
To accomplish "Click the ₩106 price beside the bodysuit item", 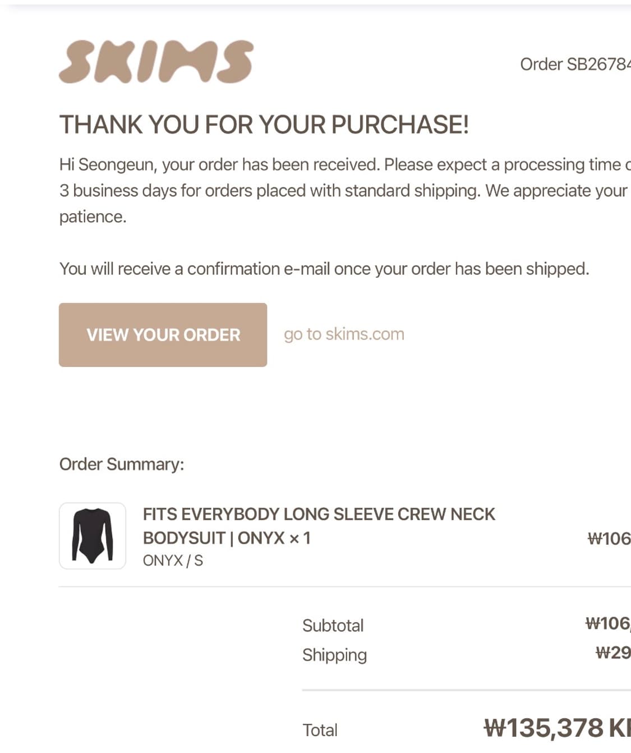I will 609,539.
